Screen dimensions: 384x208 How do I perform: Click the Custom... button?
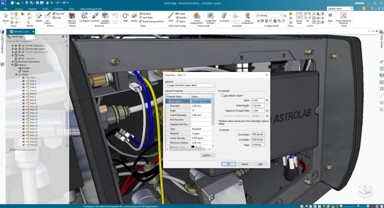(207, 155)
